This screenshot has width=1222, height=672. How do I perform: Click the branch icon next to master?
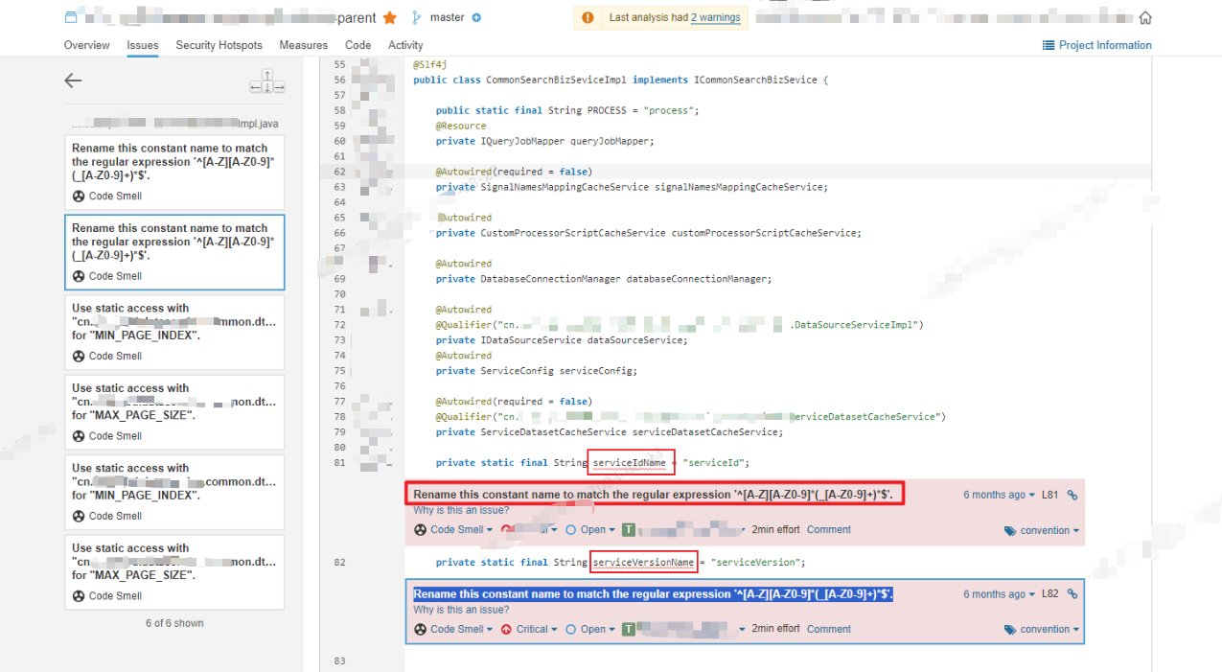(416, 17)
